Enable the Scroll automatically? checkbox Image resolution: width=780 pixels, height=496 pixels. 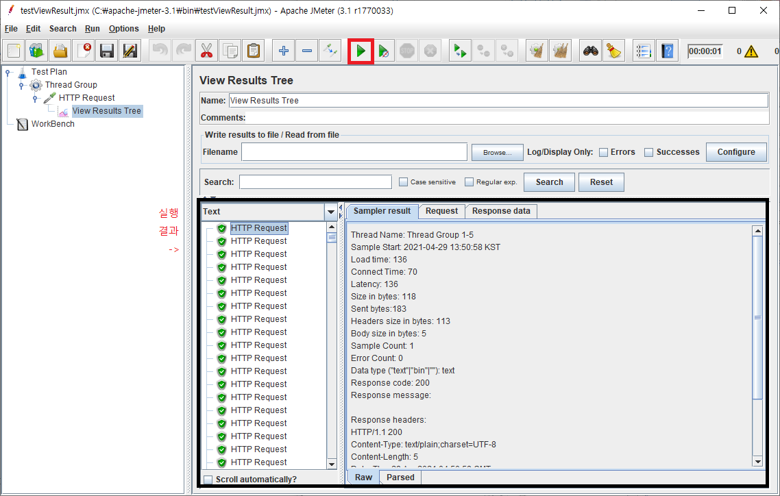208,480
